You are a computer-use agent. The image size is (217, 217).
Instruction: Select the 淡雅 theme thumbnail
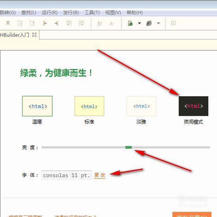pyautogui.click(x=141, y=106)
